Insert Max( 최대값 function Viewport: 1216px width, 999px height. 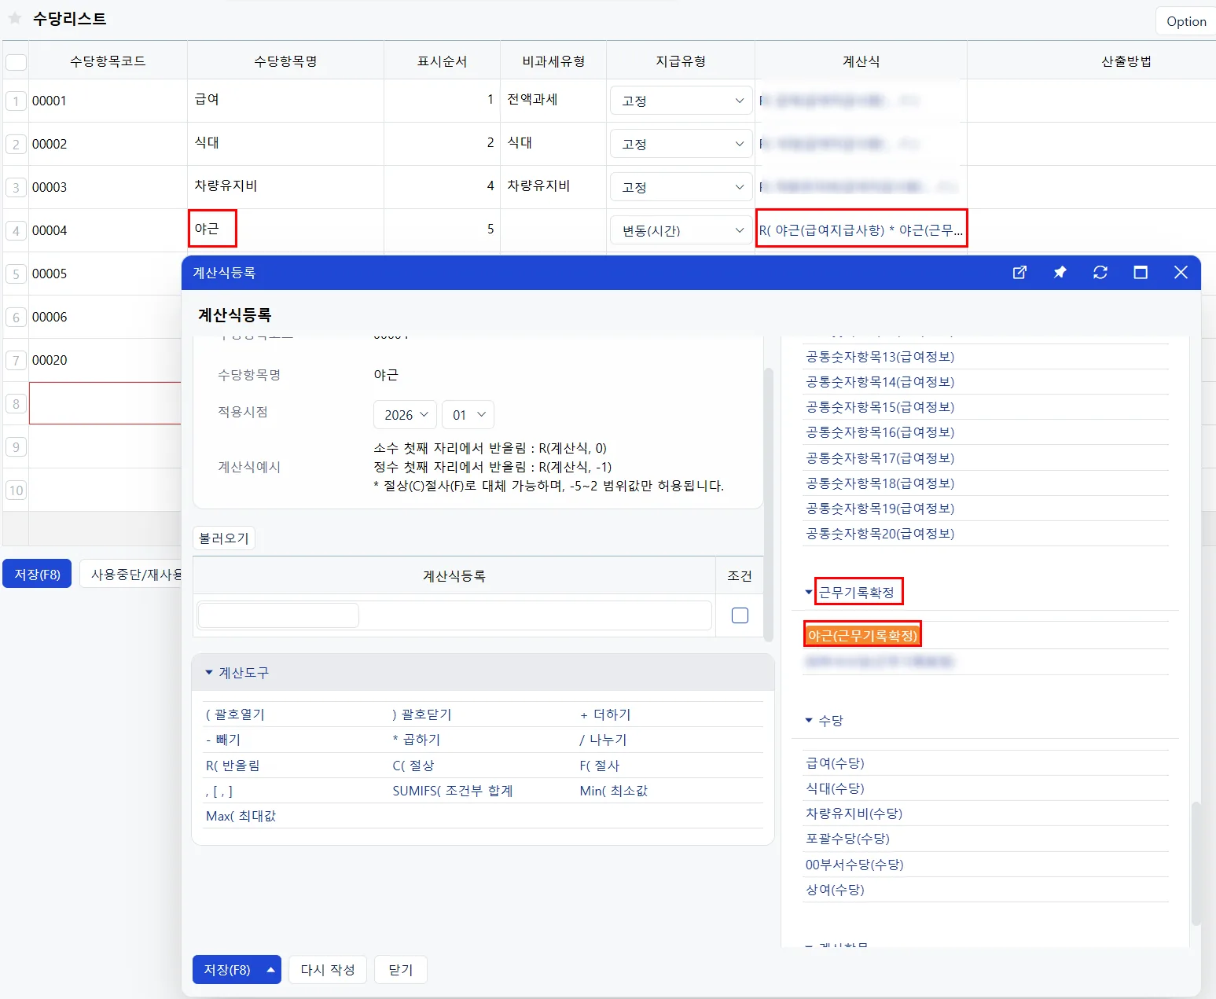click(241, 816)
